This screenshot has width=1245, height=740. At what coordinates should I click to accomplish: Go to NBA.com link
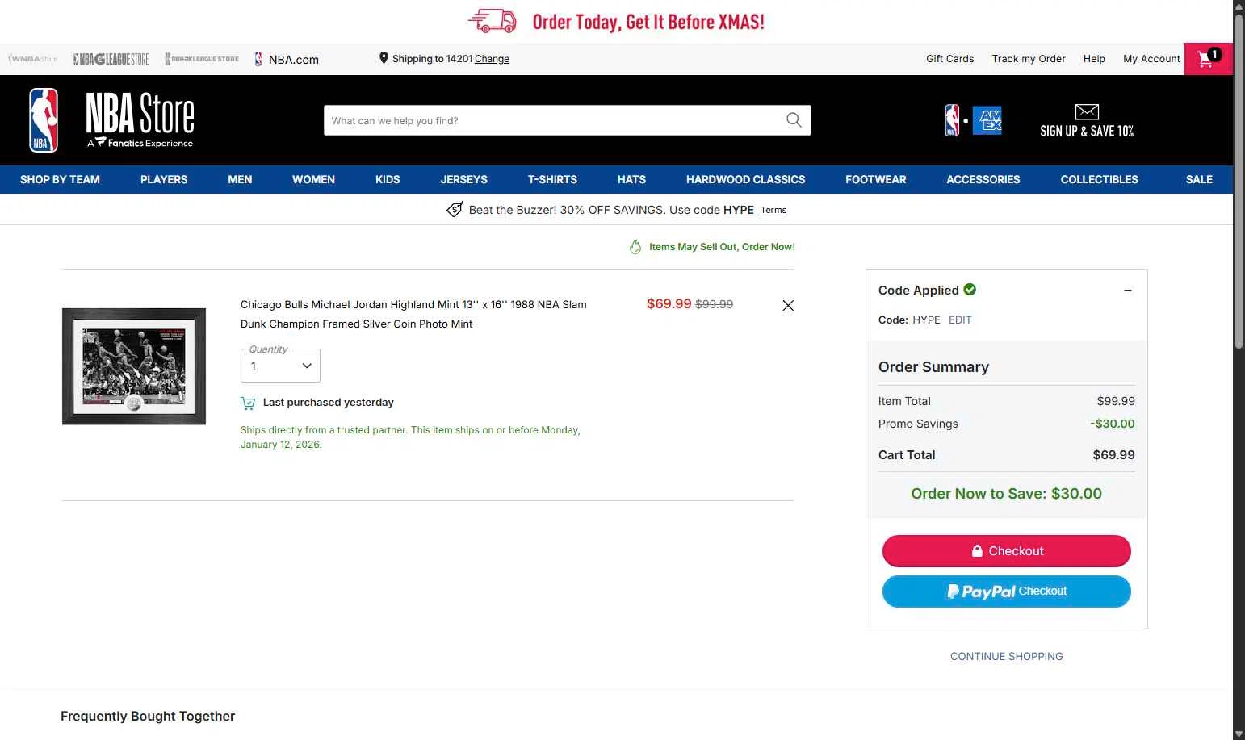coord(287,59)
